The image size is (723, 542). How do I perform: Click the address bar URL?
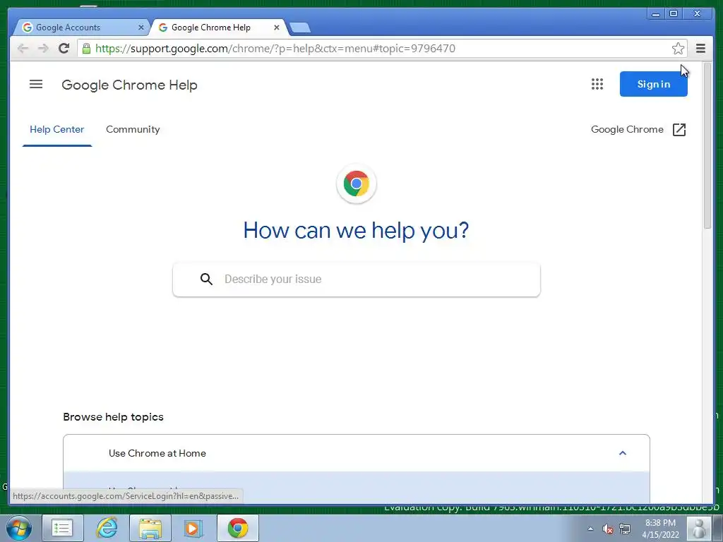click(275, 49)
